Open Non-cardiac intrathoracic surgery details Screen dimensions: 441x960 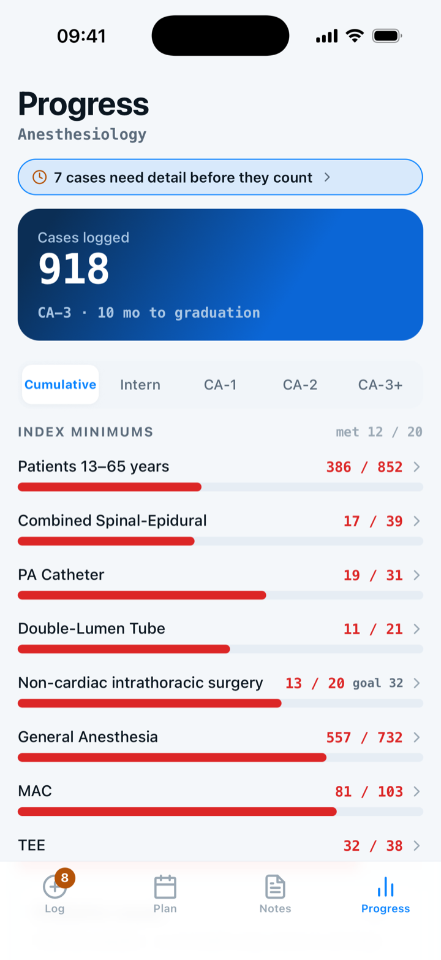pyautogui.click(x=221, y=691)
